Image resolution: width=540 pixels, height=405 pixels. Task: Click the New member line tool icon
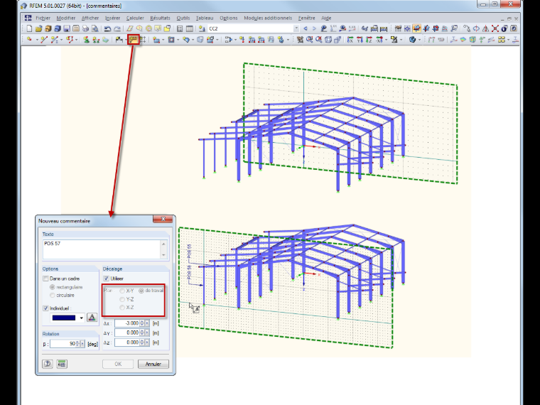(x=44, y=40)
